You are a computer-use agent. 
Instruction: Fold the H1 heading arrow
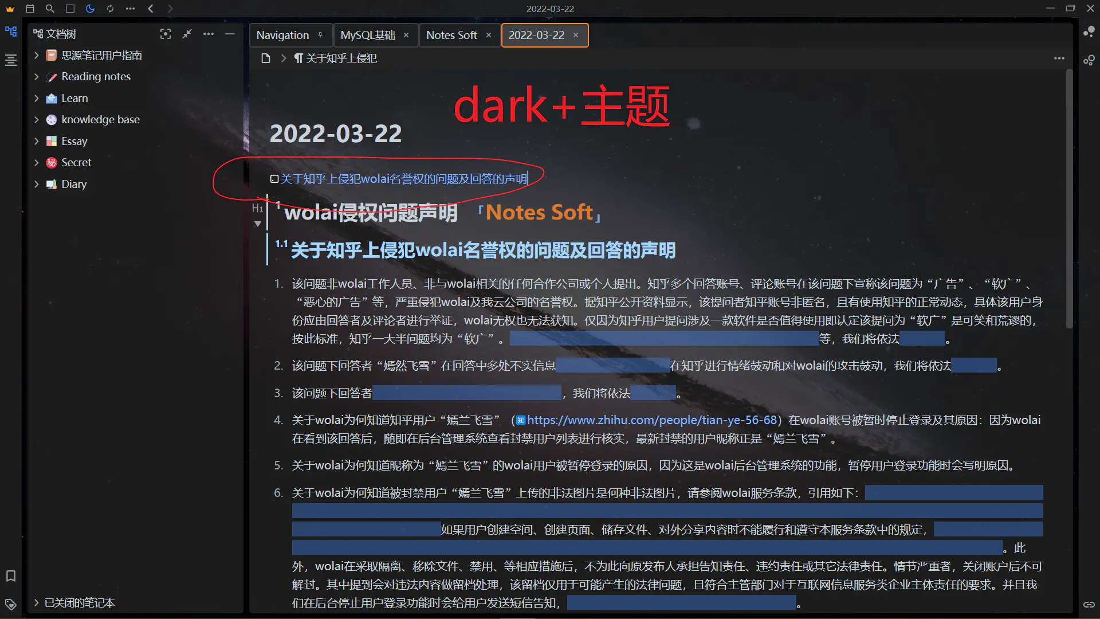[258, 224]
